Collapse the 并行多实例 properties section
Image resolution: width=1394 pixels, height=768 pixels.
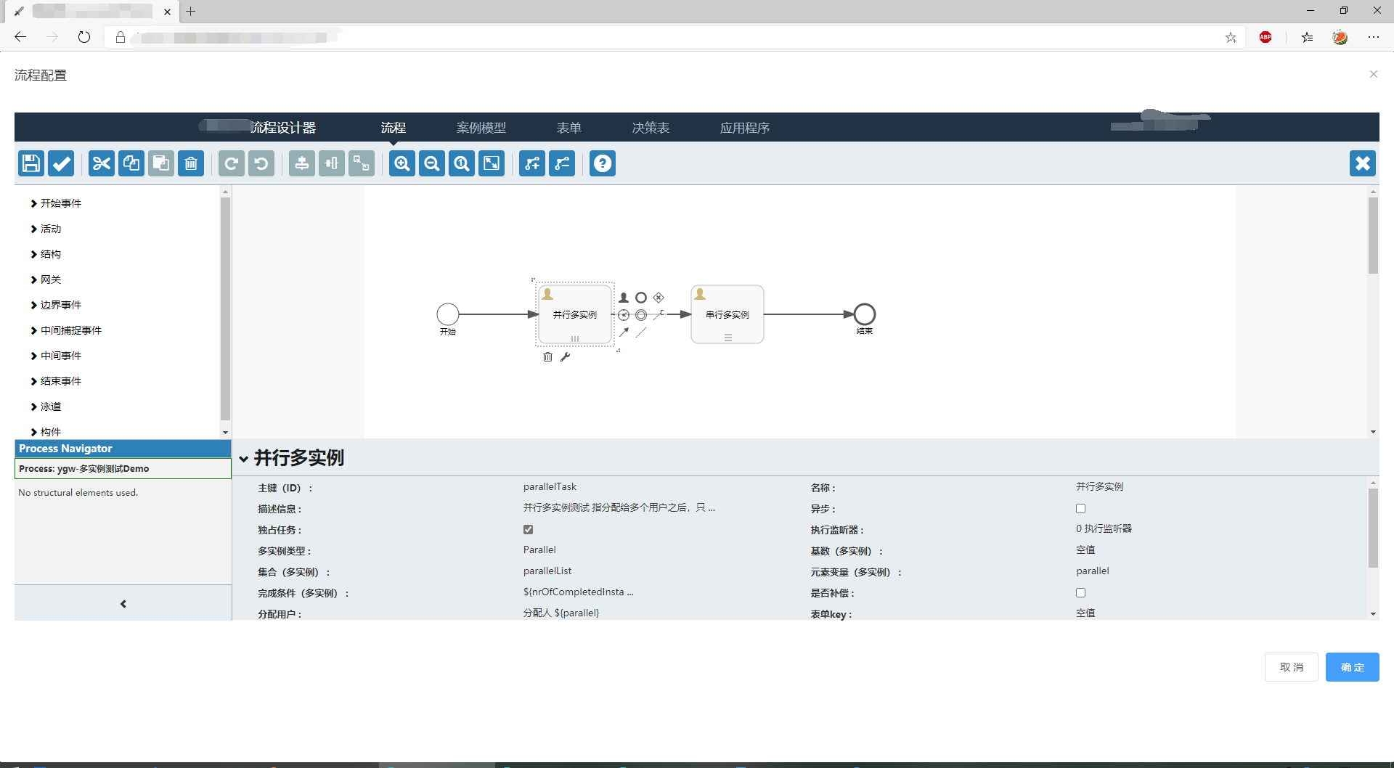pos(245,458)
